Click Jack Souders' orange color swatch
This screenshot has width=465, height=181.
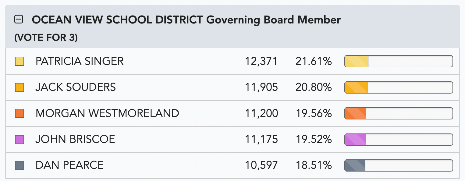19,87
